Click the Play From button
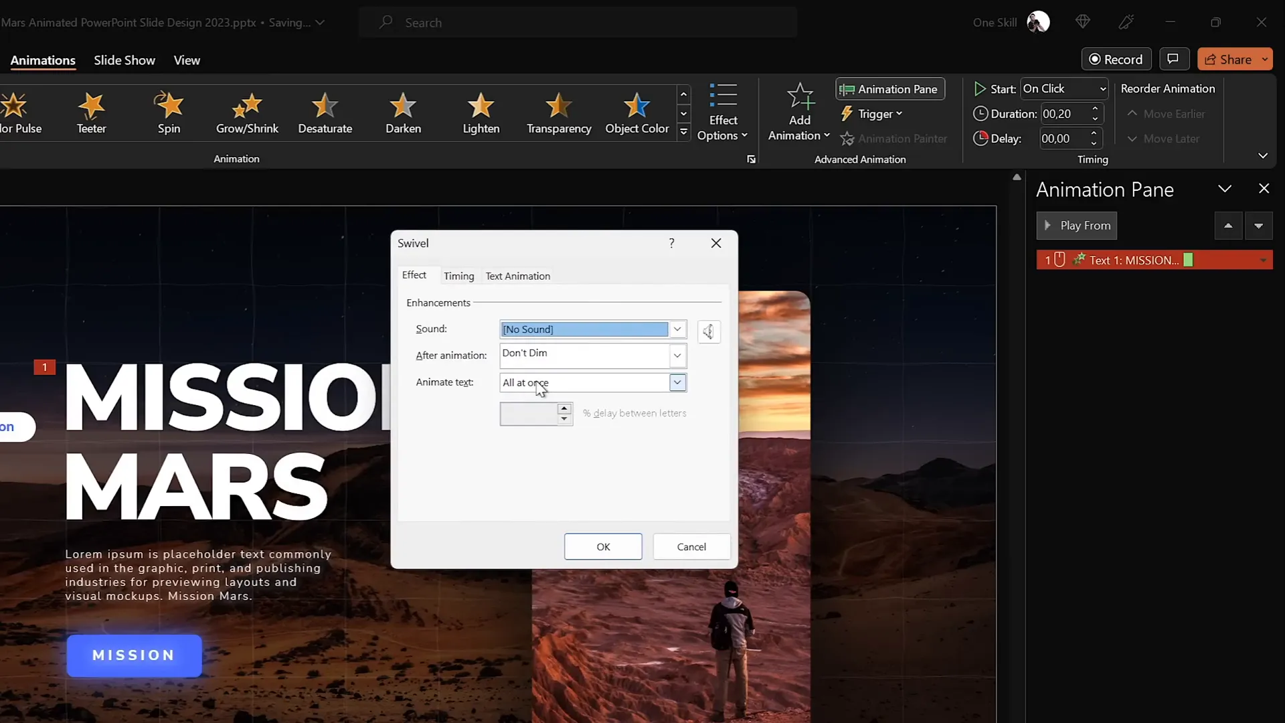The width and height of the screenshot is (1285, 723). 1077,226
